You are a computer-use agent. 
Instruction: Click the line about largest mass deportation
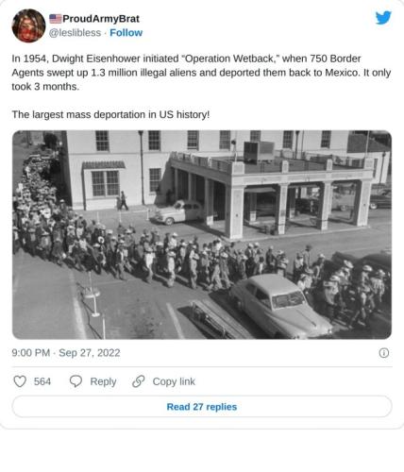coord(110,114)
